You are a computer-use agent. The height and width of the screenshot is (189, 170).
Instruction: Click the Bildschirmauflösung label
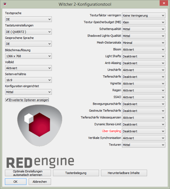coord(18,50)
